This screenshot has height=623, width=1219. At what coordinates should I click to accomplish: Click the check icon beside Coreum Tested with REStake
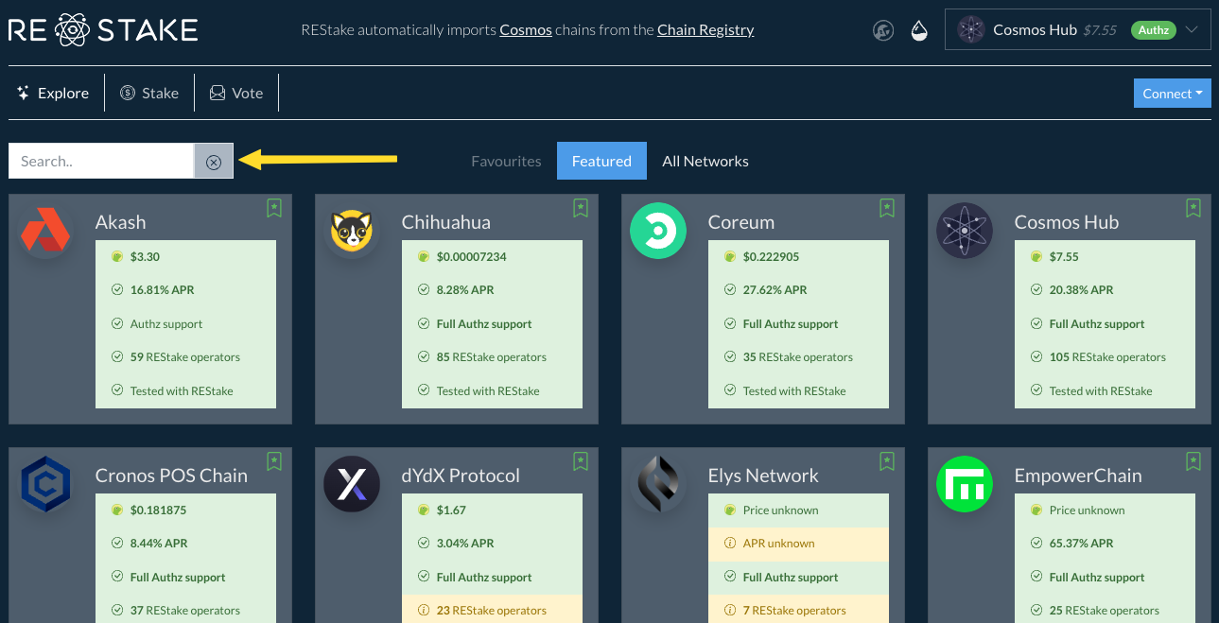pos(731,390)
